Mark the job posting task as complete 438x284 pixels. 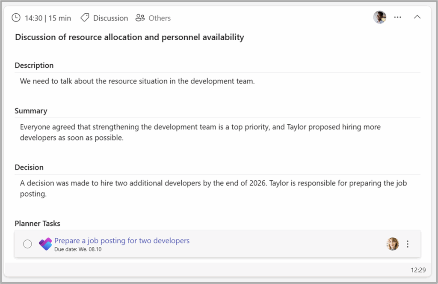pos(27,244)
